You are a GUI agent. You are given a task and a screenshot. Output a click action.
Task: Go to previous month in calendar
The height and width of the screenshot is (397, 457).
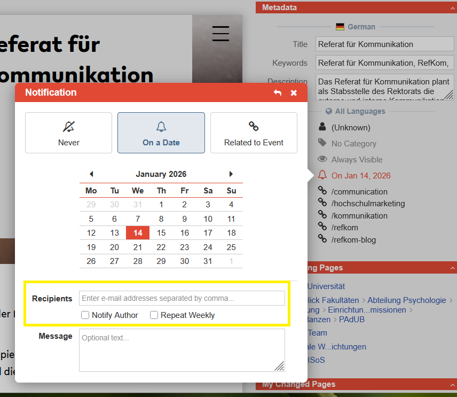pos(91,174)
